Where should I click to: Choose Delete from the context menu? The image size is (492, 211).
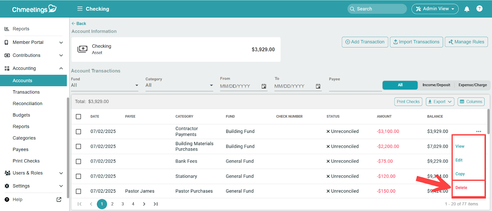click(461, 188)
